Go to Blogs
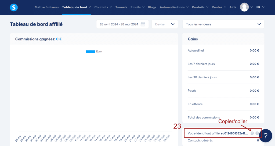The image size is (275, 146). click(152, 7)
